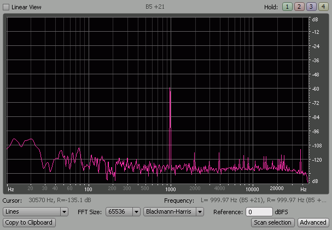Image resolution: width=332 pixels, height=230 pixels.
Task: Open the Blackmann-Harris window function dropdown
Action: pyautogui.click(x=173, y=211)
